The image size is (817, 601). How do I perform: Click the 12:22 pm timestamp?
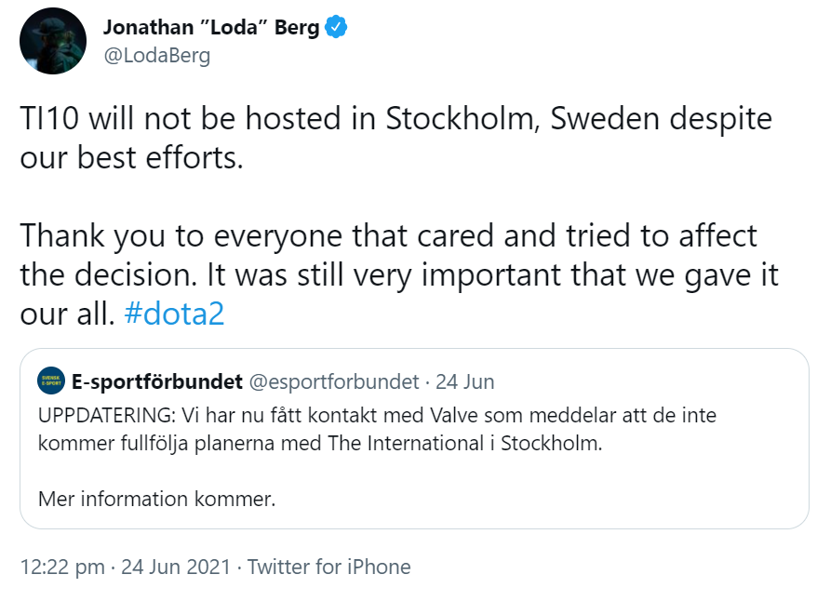click(62, 567)
